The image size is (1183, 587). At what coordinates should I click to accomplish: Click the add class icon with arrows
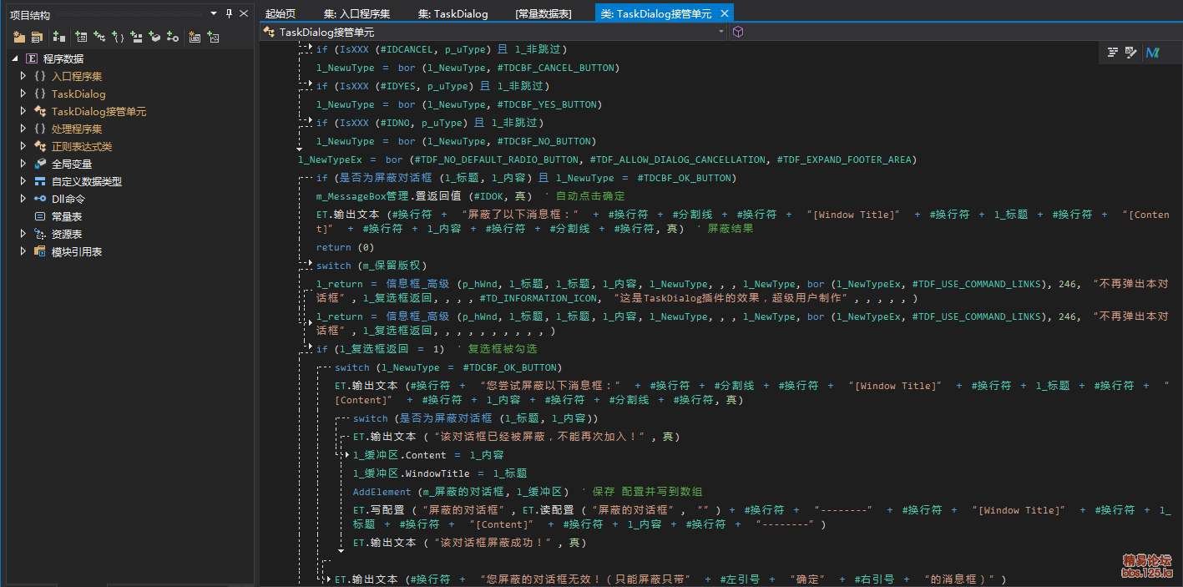[99, 37]
